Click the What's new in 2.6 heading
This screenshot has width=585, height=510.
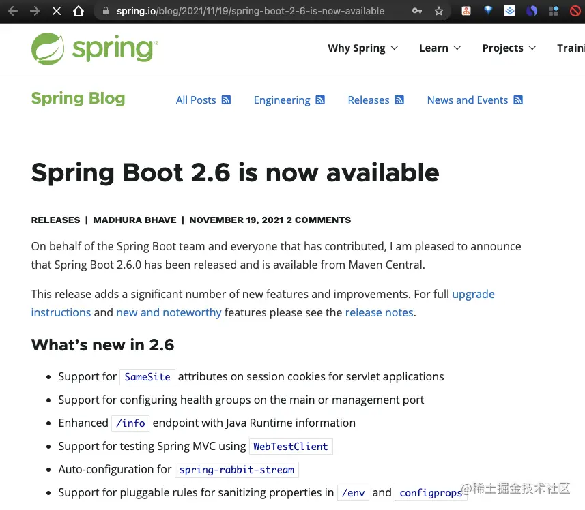[x=102, y=345]
